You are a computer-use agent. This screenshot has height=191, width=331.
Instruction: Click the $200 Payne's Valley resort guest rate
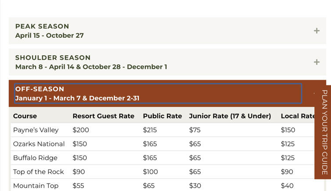(x=81, y=130)
